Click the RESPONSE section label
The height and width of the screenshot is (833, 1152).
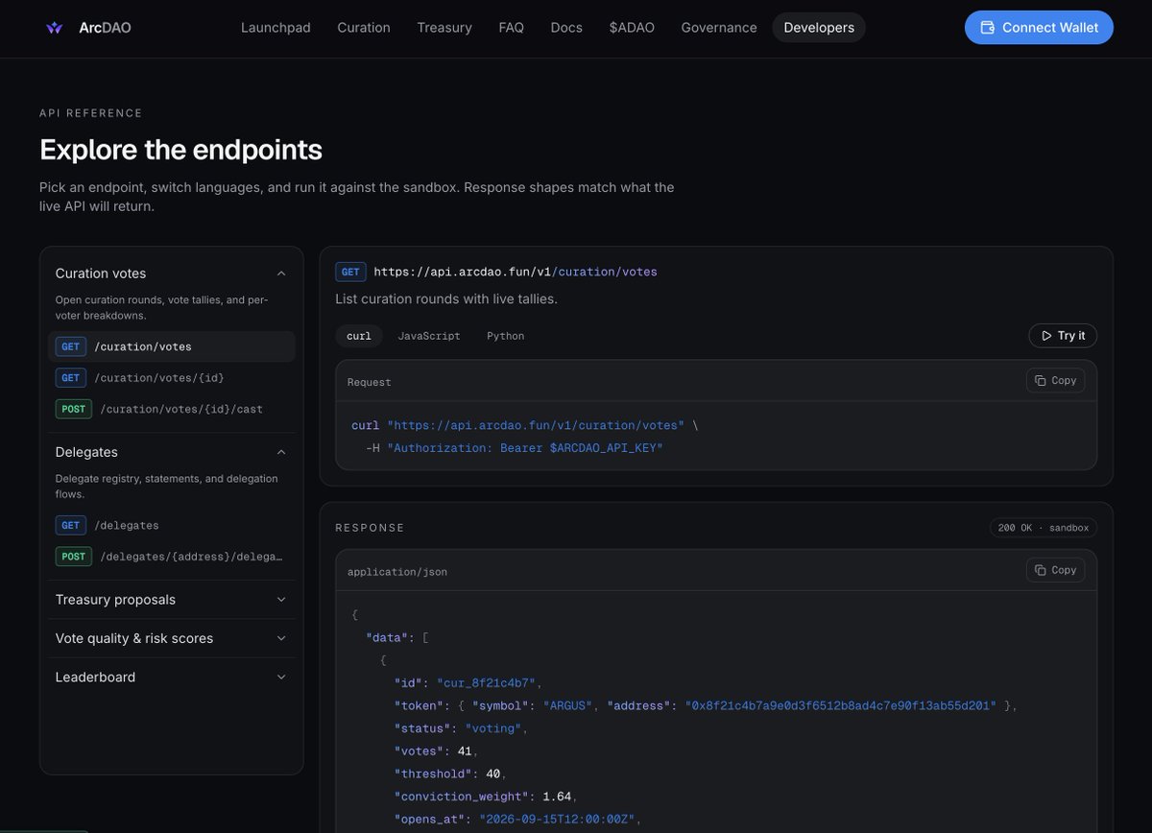pyautogui.click(x=370, y=528)
